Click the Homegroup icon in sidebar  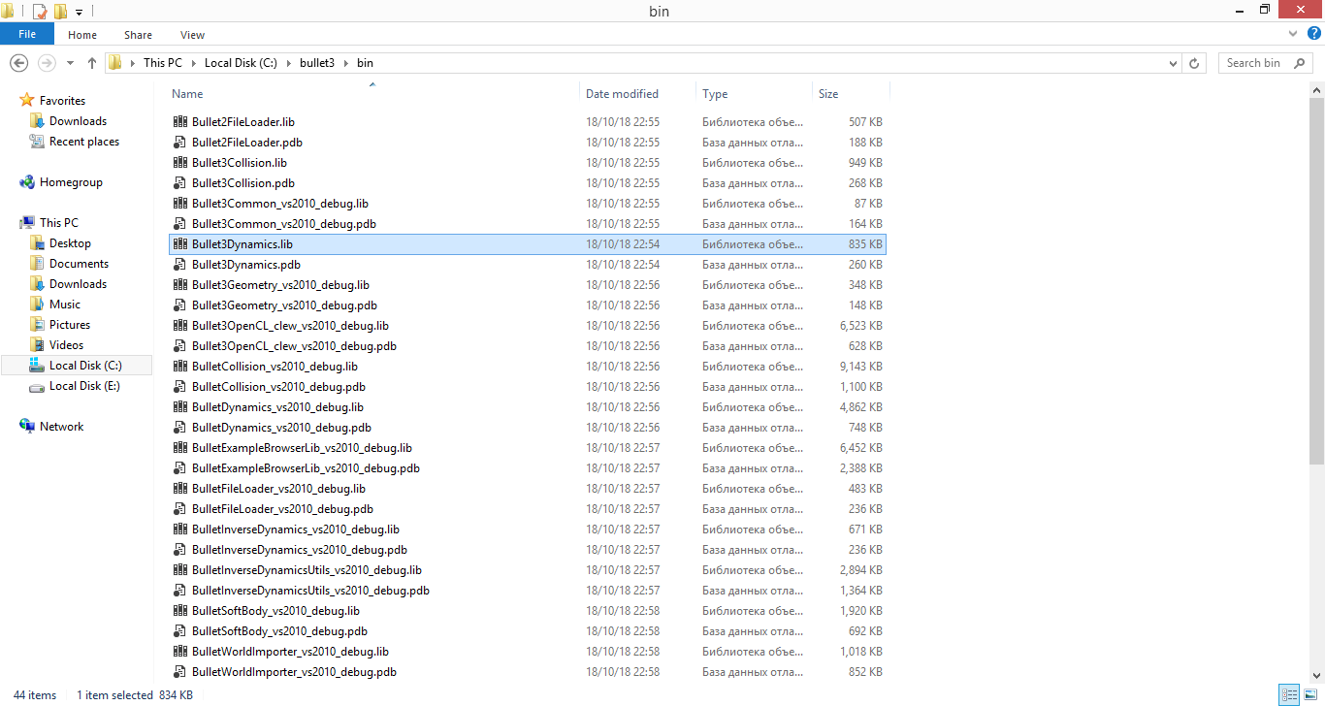(27, 182)
